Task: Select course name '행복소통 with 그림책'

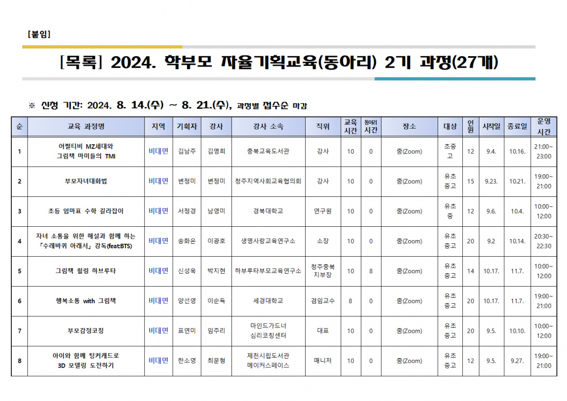Action: click(x=86, y=301)
